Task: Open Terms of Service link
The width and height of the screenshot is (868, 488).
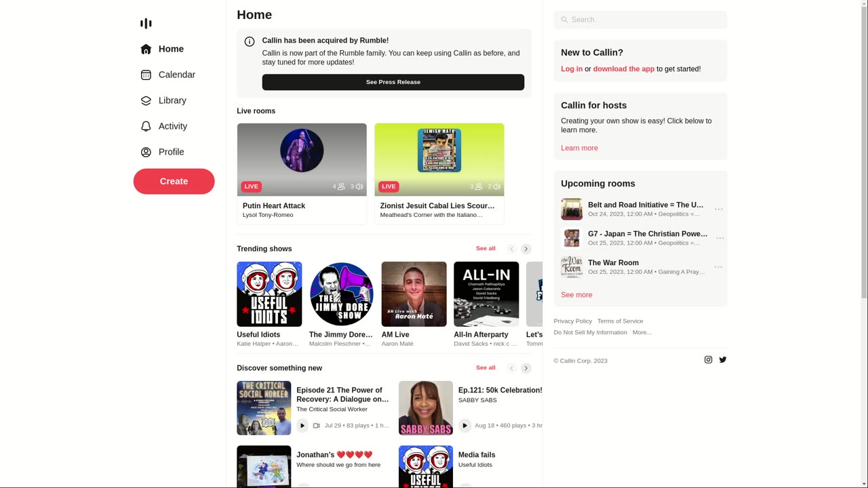Action: tap(620, 321)
